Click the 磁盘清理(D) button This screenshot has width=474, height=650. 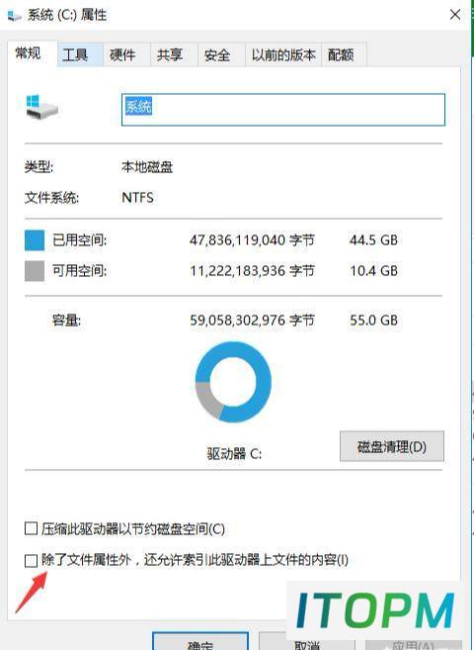click(392, 446)
